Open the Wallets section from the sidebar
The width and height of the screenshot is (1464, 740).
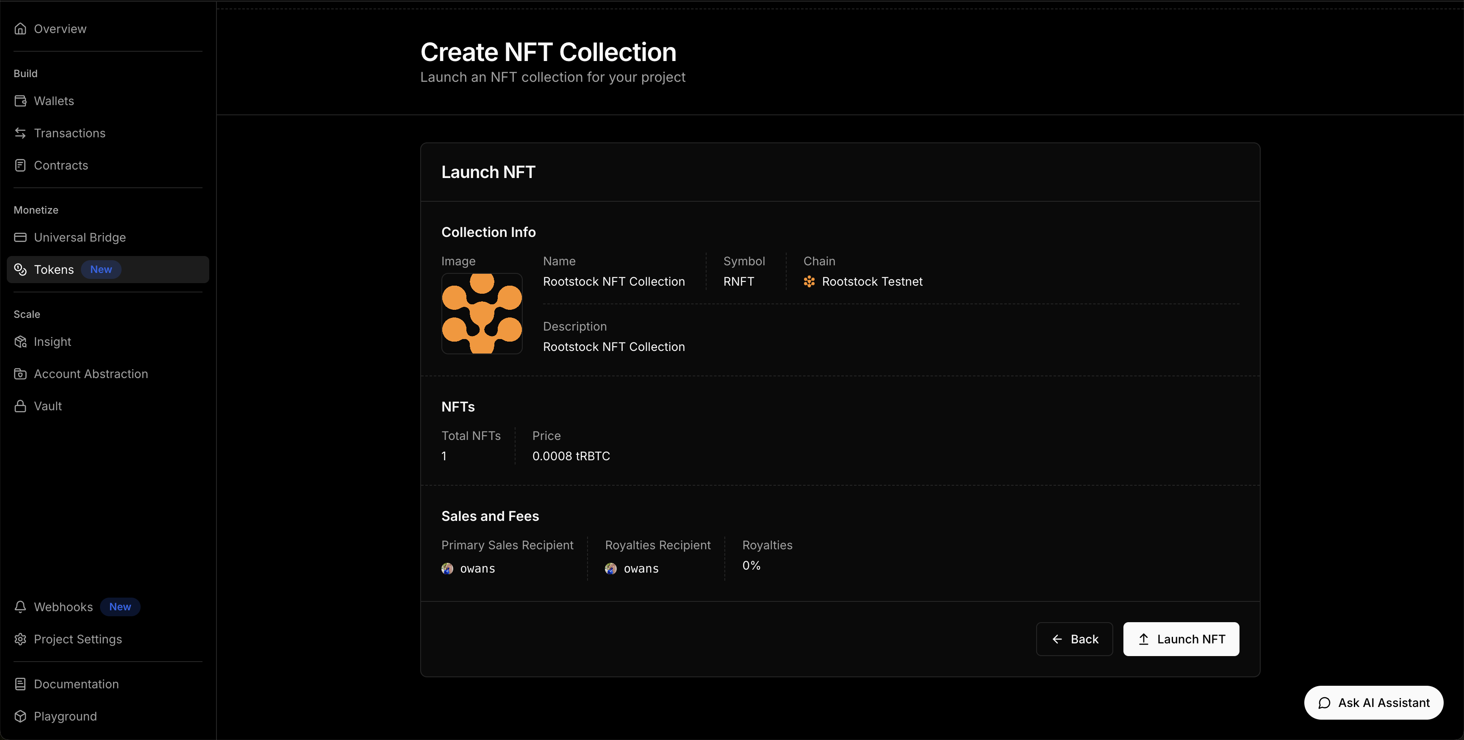click(20, 101)
